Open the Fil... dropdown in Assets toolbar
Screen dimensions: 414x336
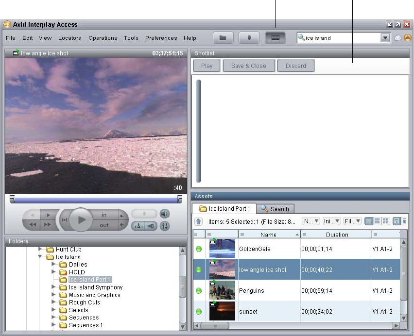(352, 221)
